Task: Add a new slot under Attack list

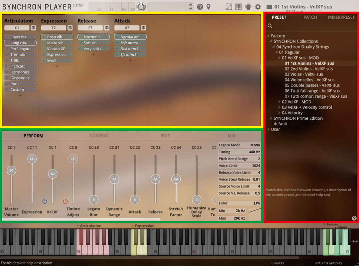Action: pos(130,61)
